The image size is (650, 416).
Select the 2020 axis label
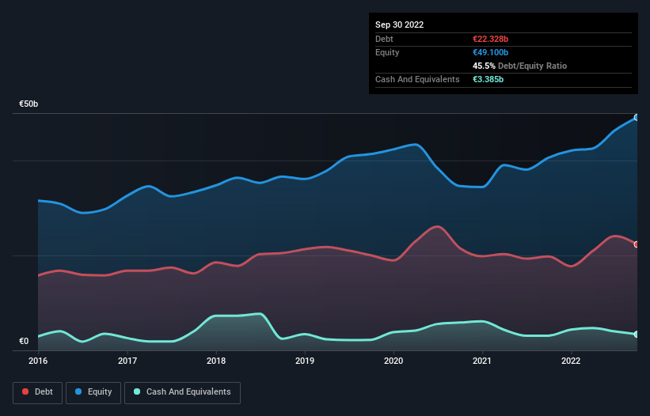coord(393,361)
